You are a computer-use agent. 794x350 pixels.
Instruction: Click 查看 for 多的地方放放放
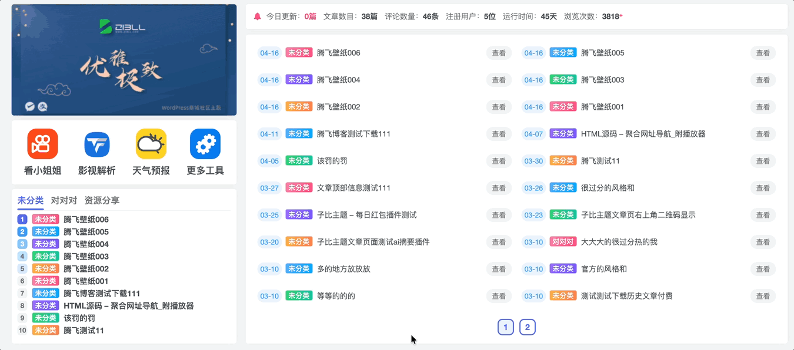click(499, 269)
